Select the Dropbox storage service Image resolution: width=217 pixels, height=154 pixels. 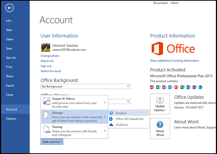coord(128,113)
